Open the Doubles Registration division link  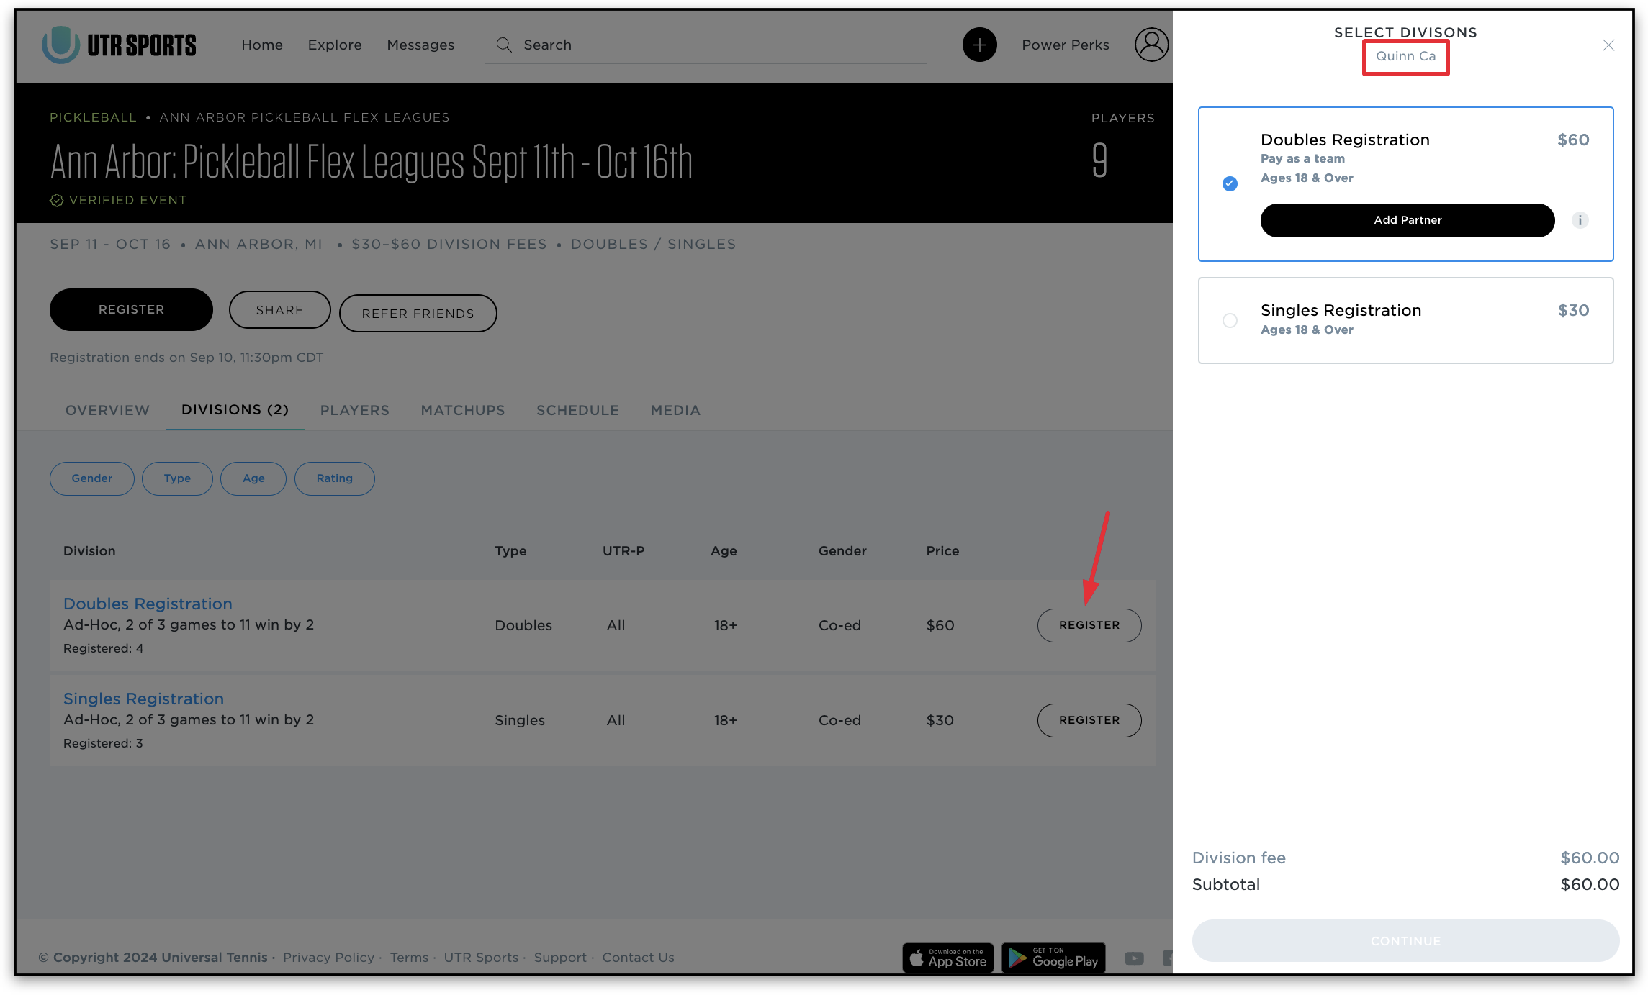click(x=148, y=604)
